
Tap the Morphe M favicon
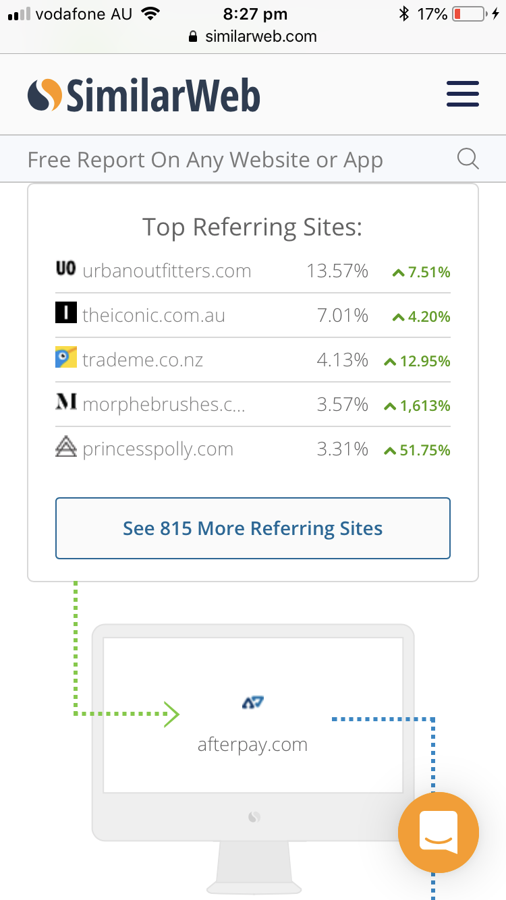(x=65, y=402)
